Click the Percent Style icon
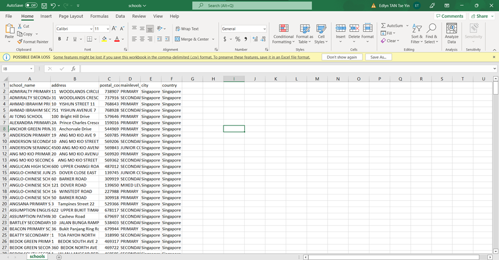The image size is (499, 260). tap(237, 39)
